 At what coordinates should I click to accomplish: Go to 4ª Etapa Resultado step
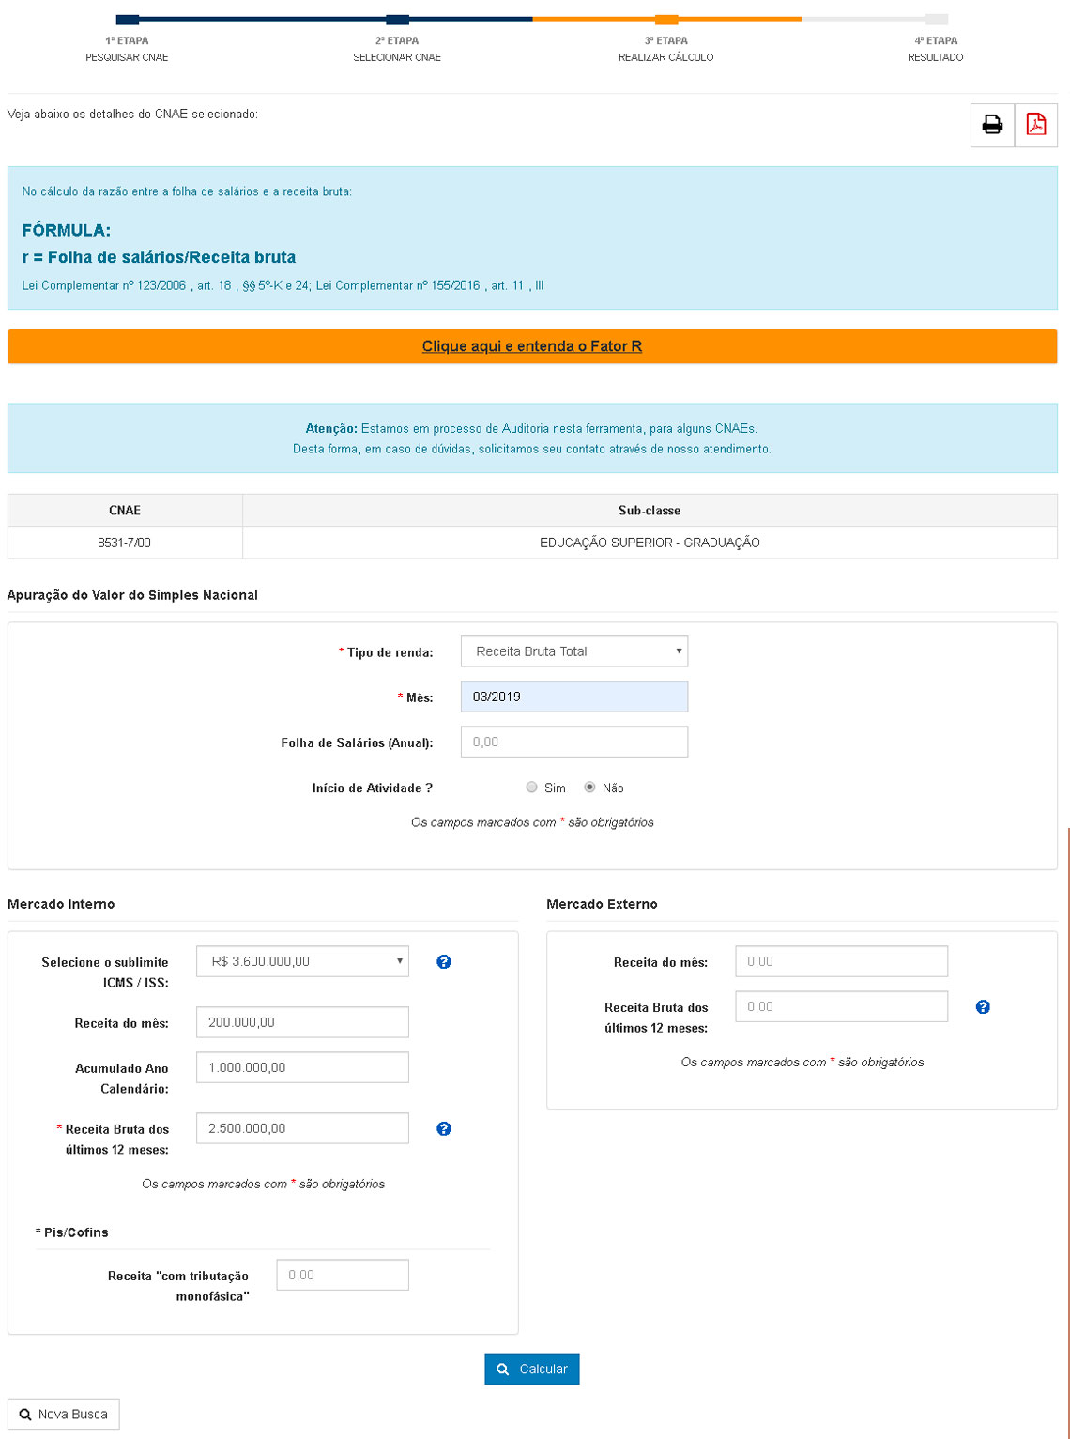click(x=936, y=39)
